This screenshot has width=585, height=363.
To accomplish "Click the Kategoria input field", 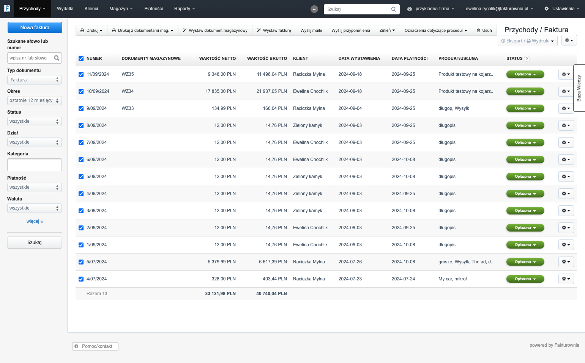I will [35, 165].
